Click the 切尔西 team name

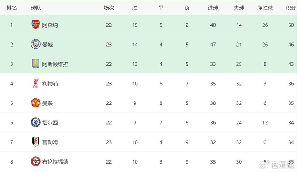pyautogui.click(x=50, y=123)
